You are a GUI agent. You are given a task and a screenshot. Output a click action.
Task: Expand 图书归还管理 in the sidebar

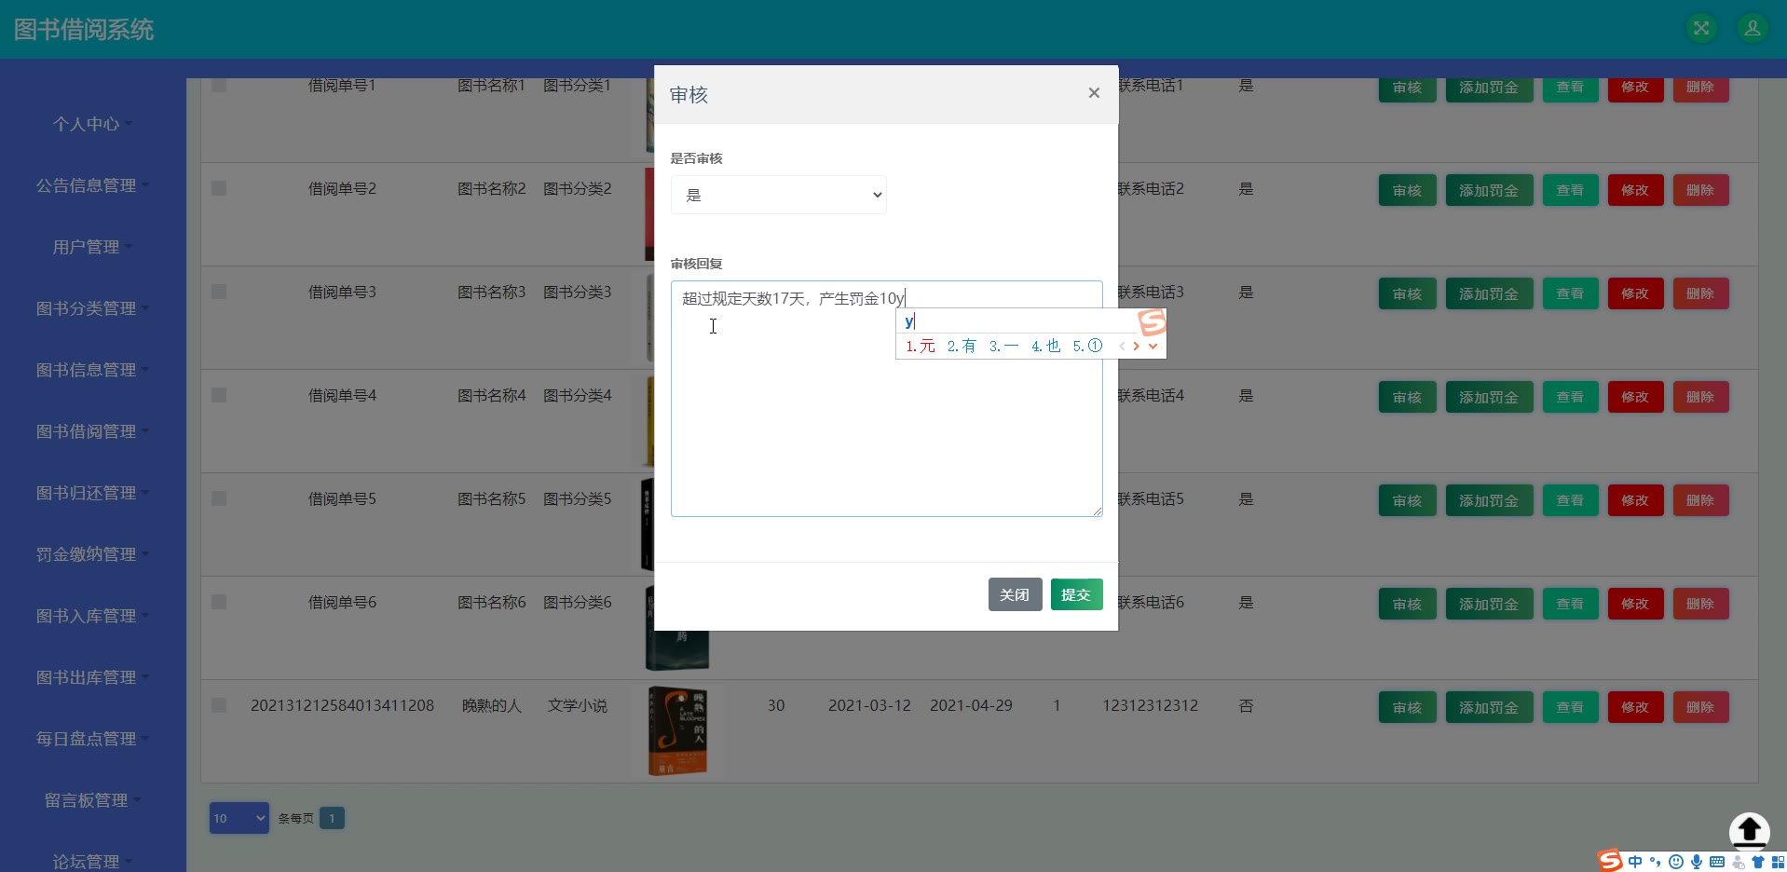point(93,493)
